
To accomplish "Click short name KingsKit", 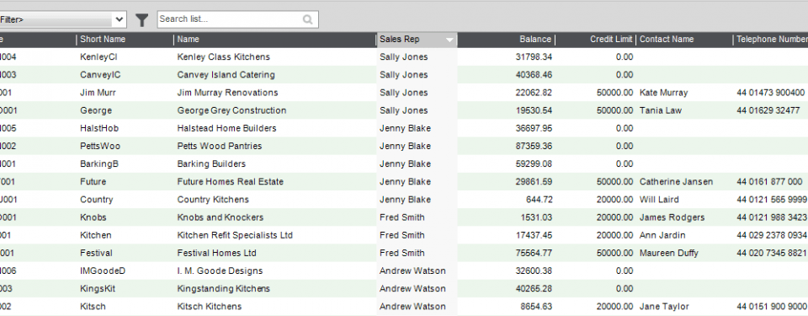I will [98, 289].
